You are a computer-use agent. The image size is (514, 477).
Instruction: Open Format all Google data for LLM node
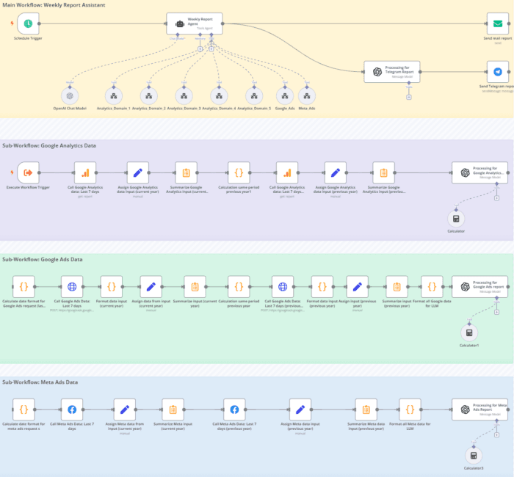[x=432, y=287]
